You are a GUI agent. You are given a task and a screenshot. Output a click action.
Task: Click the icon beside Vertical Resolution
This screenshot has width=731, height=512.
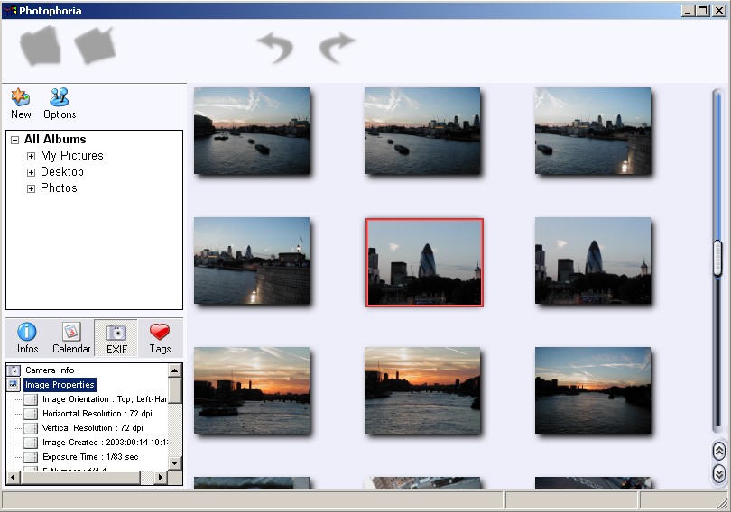31,428
